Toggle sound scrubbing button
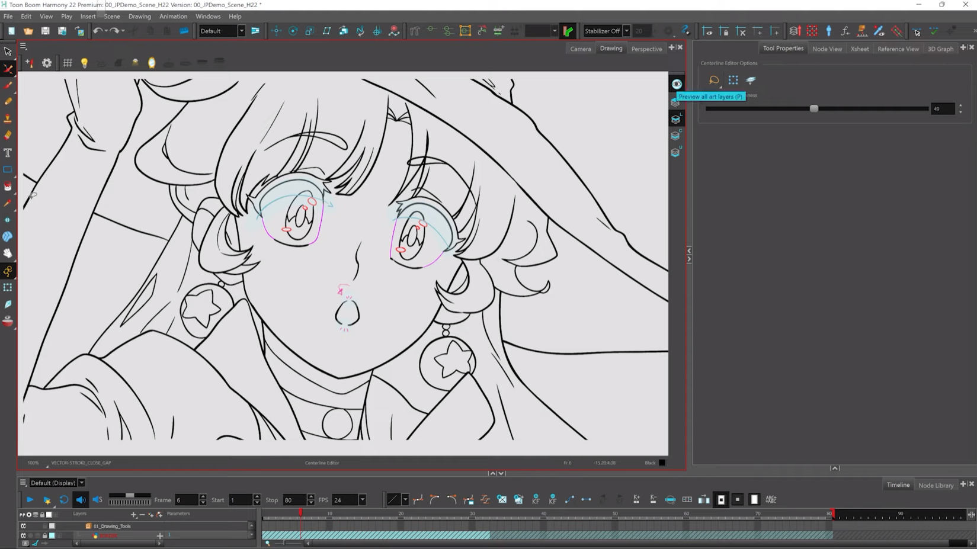Viewport: 977px width, 549px height. (98, 500)
